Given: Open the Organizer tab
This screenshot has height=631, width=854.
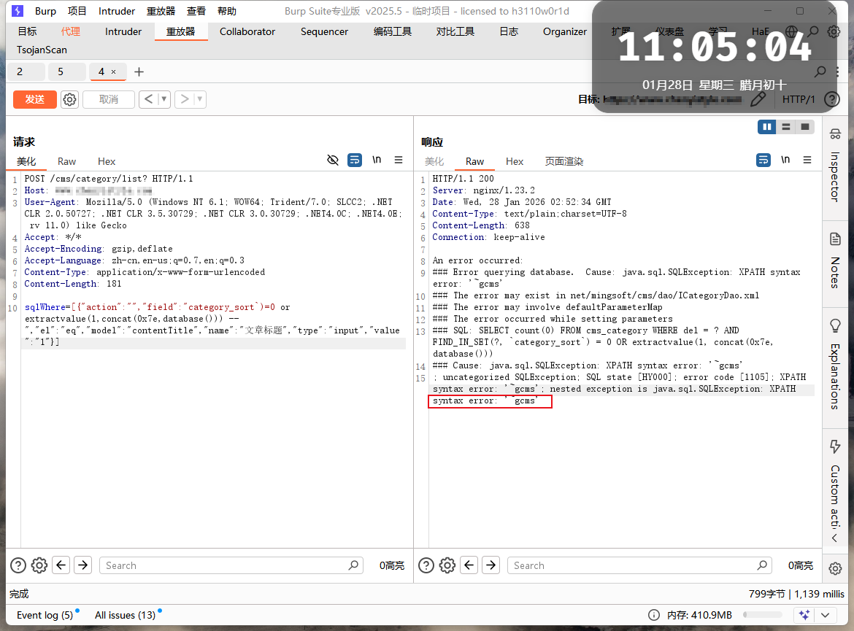Looking at the screenshot, I should [x=565, y=31].
